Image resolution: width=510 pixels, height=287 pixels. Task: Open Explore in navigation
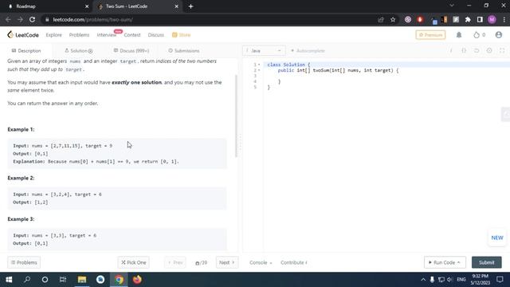pos(53,35)
